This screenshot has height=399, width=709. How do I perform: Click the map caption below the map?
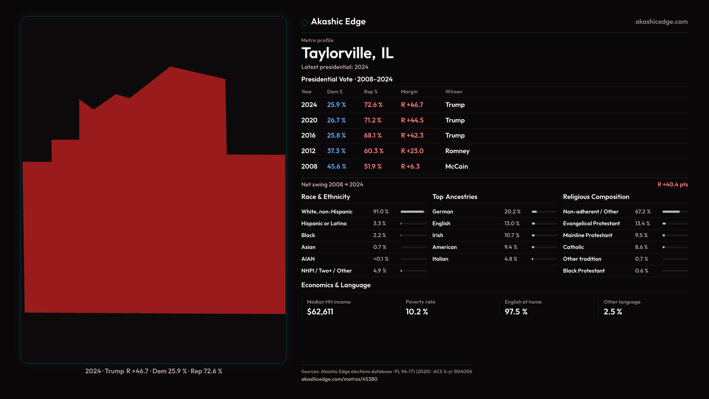click(154, 371)
